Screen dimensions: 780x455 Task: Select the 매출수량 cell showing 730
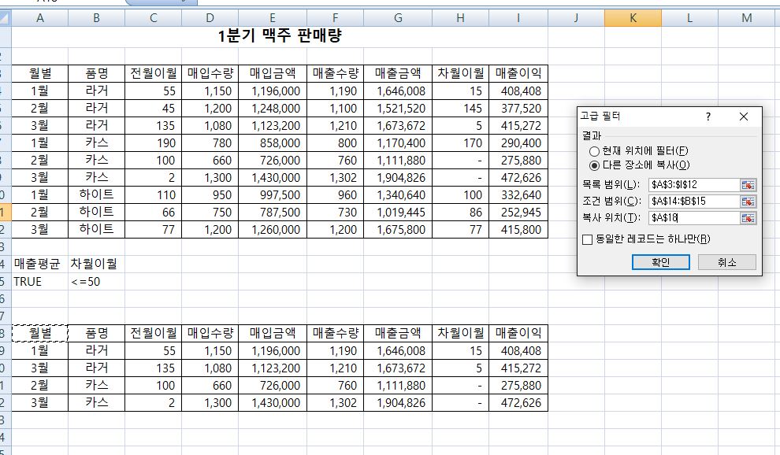click(336, 213)
